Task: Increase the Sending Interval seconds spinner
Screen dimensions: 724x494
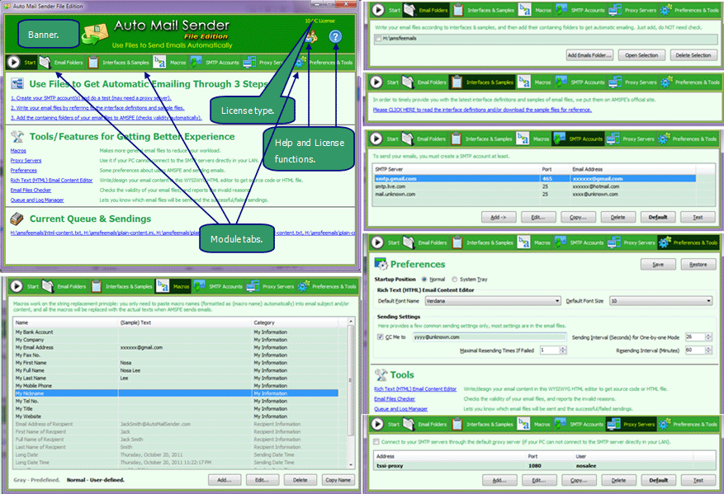Action: click(x=709, y=335)
